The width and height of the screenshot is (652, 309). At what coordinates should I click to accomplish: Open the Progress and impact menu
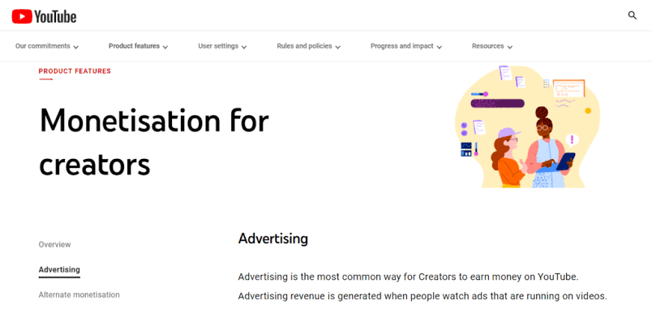click(406, 46)
